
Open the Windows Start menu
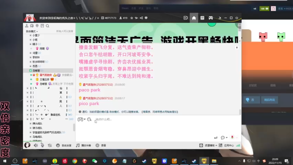click(5, 161)
